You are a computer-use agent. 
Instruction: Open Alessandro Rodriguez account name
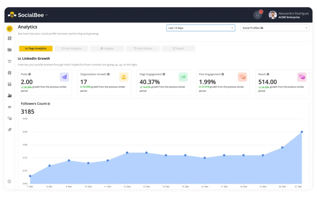(x=293, y=13)
